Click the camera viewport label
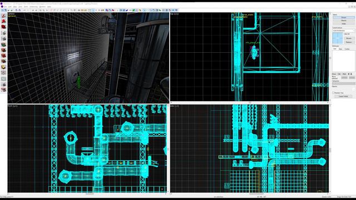This screenshot has height=200, width=356. [11, 14]
